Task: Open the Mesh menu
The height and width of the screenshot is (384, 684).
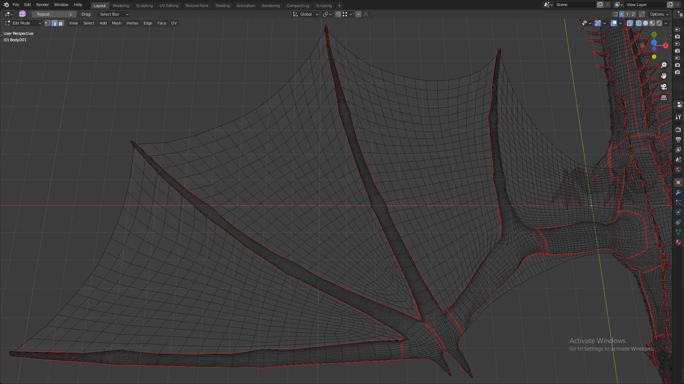Action: click(116, 23)
